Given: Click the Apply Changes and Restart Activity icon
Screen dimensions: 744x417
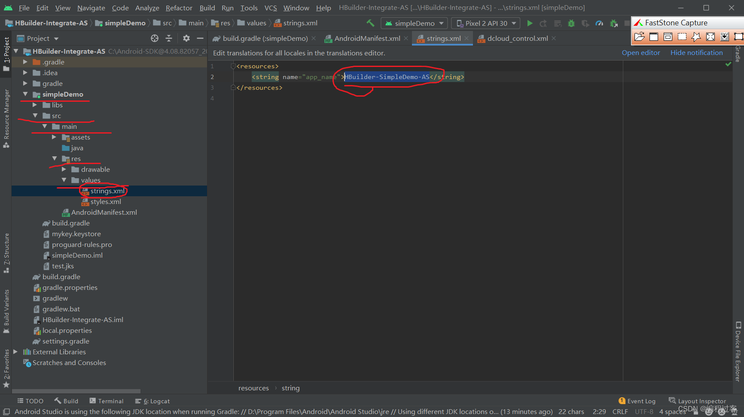Looking at the screenshot, I should (543, 23).
